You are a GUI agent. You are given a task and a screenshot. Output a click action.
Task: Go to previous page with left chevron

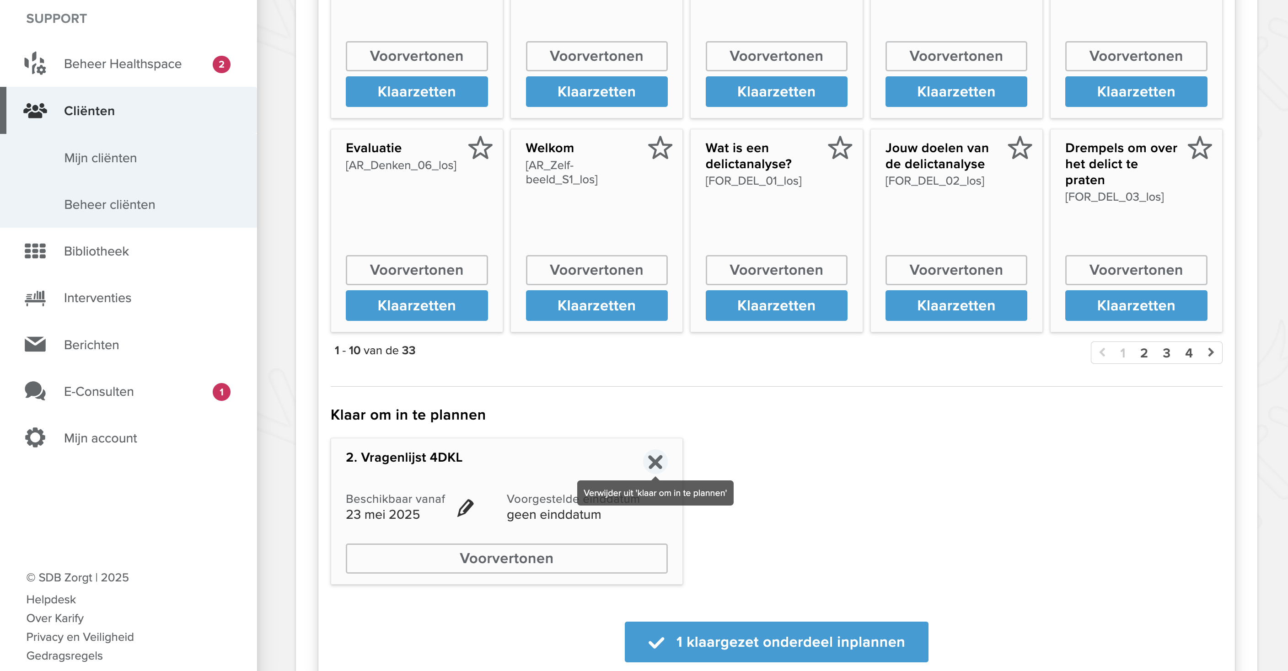pyautogui.click(x=1102, y=353)
